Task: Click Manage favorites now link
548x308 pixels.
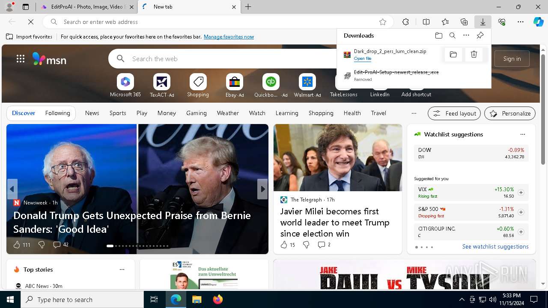Action: tap(229, 37)
